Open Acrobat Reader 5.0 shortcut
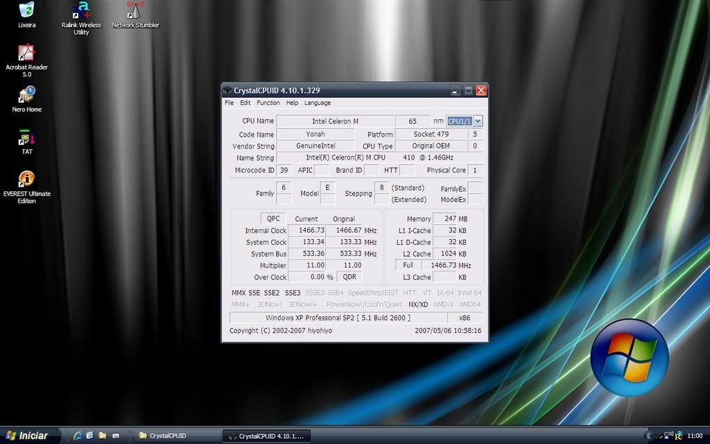The image size is (710, 444). pos(26,53)
